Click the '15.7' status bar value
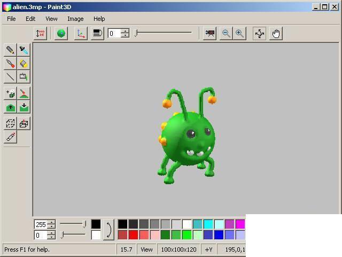Image resolution: width=342 pixels, height=257 pixels. (127, 250)
